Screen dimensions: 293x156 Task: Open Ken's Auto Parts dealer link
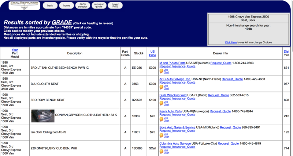pyautogui.click(x=170, y=111)
